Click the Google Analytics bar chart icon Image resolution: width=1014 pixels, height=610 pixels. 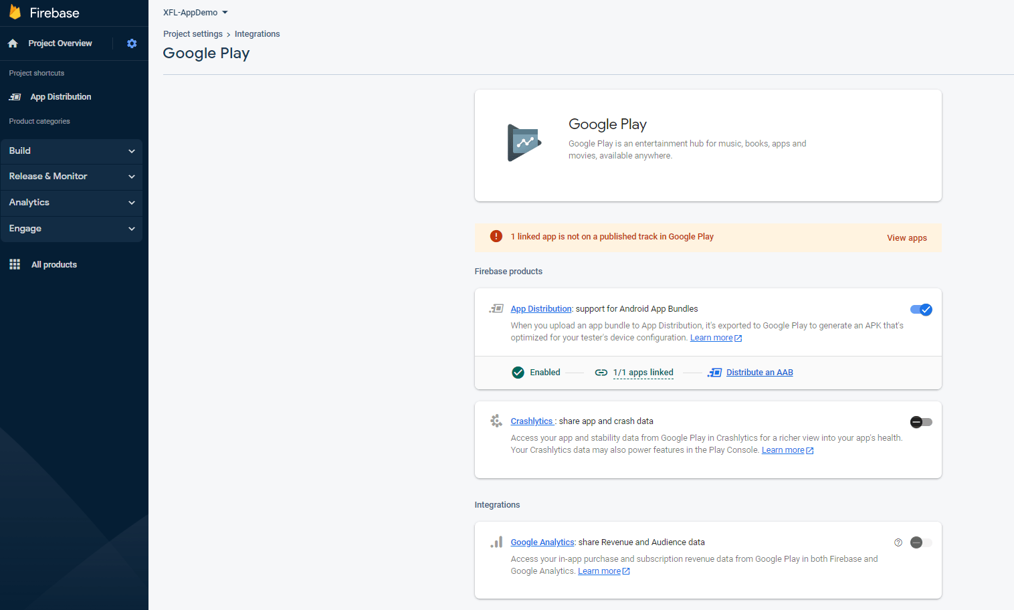point(496,542)
